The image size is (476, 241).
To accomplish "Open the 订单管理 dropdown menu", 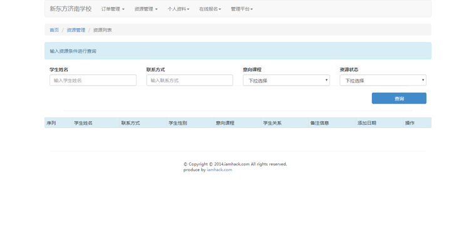I will 113,9.
